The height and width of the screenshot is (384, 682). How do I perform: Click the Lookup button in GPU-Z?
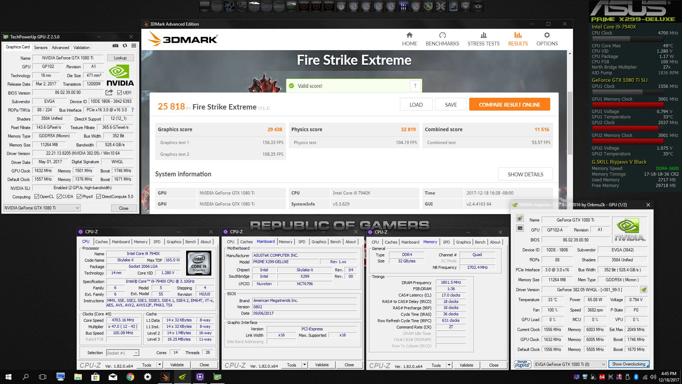[120, 58]
